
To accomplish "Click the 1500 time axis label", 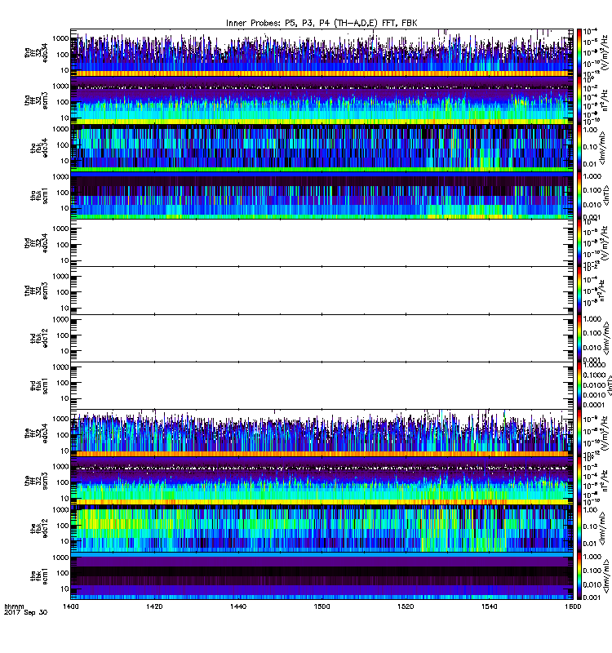I will pos(322,606).
